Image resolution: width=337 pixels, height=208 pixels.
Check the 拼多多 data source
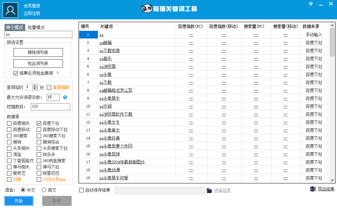[x=39, y=154]
